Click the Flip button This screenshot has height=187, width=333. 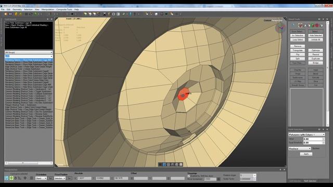(297, 55)
